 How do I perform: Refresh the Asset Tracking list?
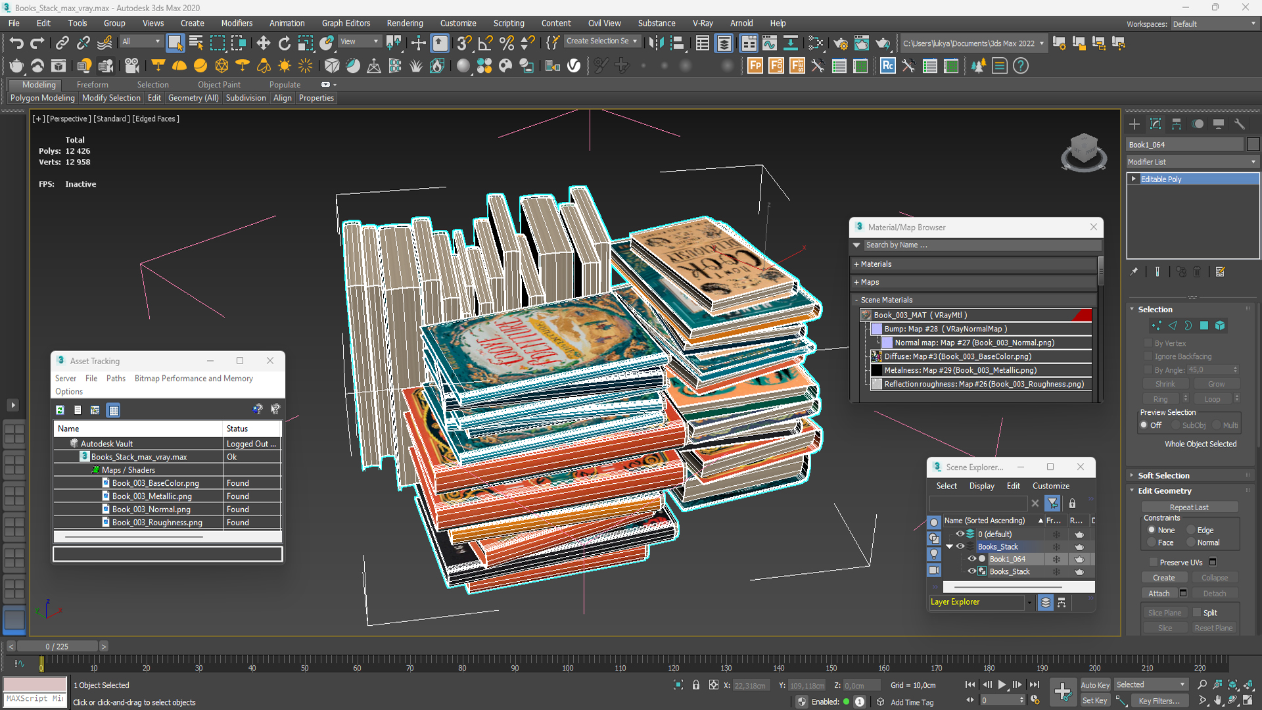pos(60,410)
